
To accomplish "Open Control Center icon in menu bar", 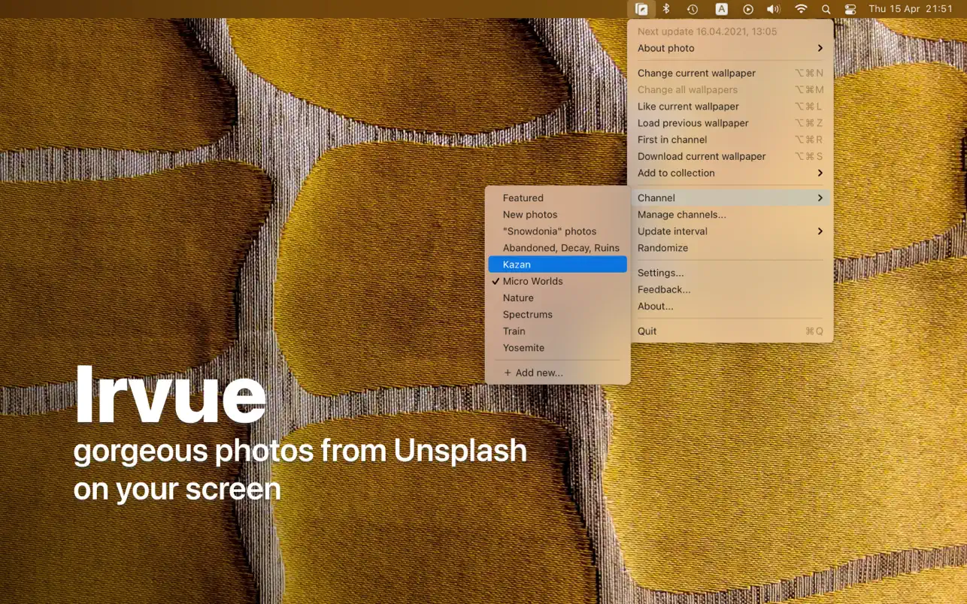I will pyautogui.click(x=850, y=9).
